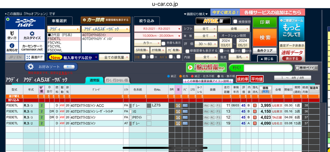
Task: Open the 評価 30 ～ 60 dropdown
Action: click(206, 44)
